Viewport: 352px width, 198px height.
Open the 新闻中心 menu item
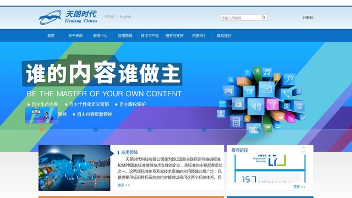pos(100,35)
